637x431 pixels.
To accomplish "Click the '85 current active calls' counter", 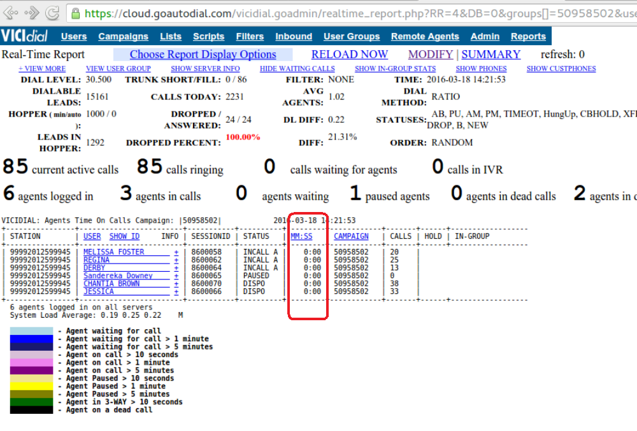I will tap(61, 167).
